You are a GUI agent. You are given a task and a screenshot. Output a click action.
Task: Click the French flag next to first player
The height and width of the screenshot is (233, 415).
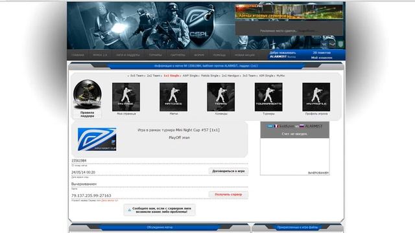coord(276,126)
